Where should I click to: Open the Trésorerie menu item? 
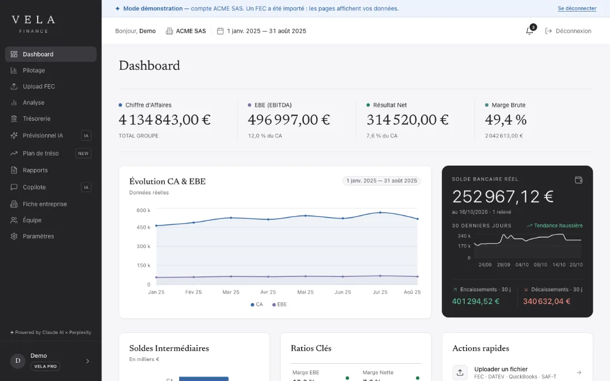pos(50,119)
